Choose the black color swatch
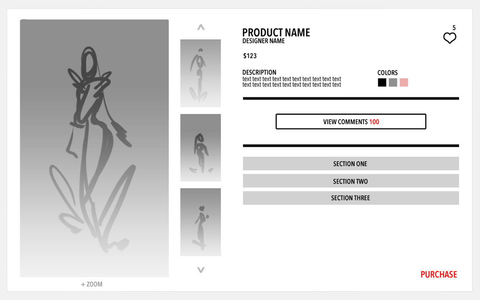 tap(382, 83)
